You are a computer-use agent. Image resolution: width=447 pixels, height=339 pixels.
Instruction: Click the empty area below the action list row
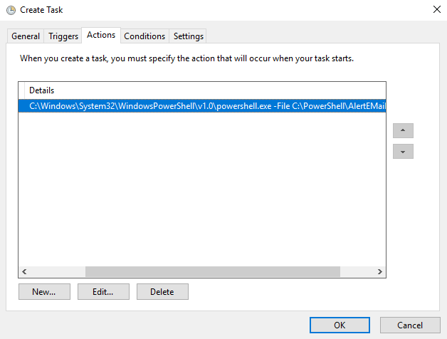pos(202,188)
